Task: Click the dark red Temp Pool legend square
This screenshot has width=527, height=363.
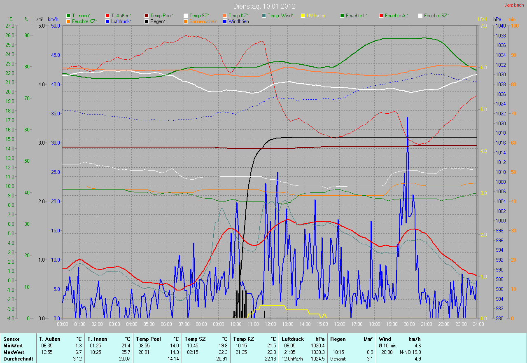Action: click(x=147, y=16)
